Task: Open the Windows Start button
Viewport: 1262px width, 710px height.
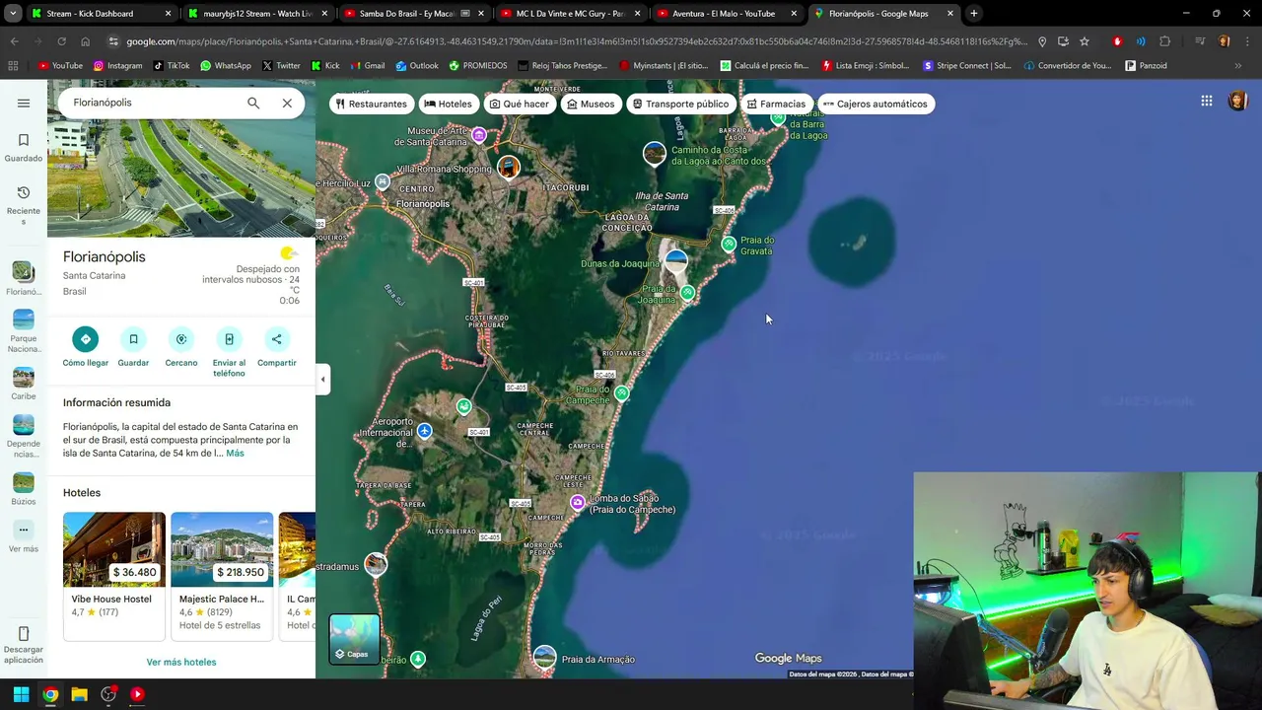Action: 21,694
